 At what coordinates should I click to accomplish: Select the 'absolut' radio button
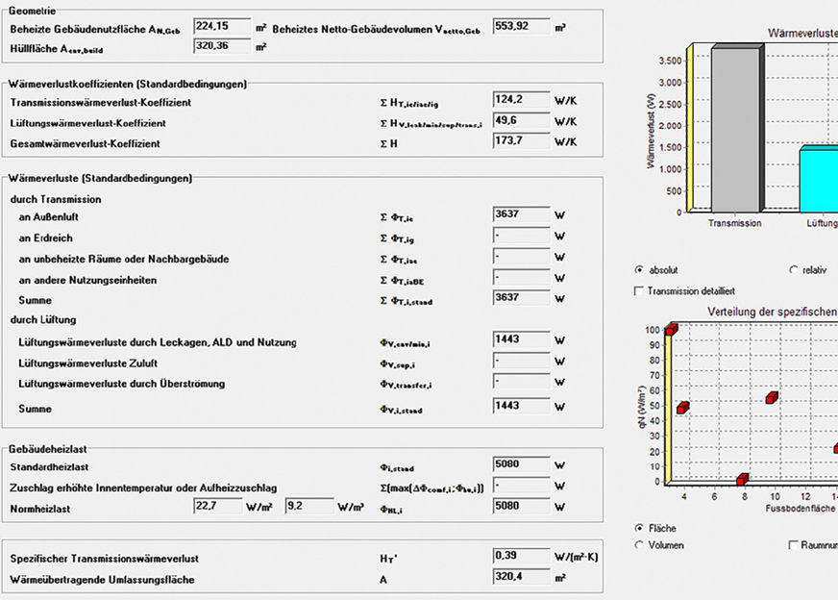click(x=640, y=270)
